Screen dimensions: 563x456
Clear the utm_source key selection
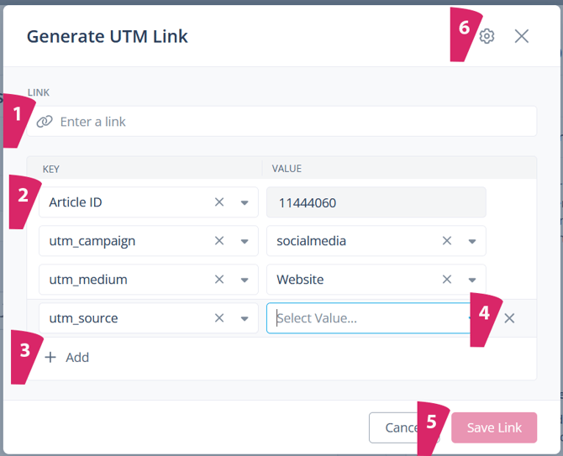[x=219, y=318]
